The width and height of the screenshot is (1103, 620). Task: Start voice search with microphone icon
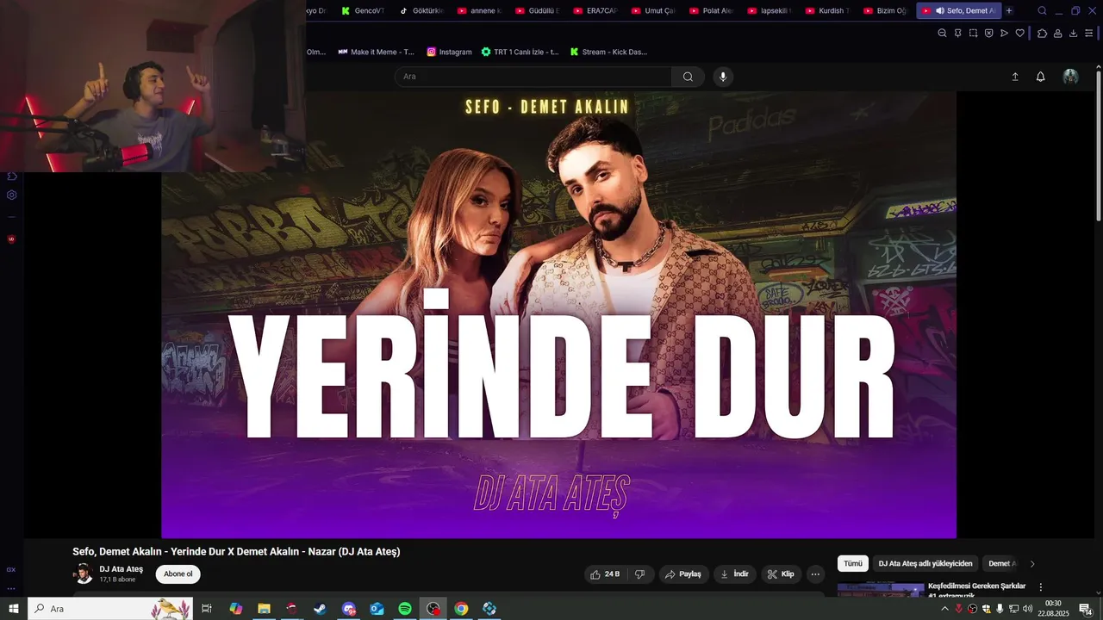pyautogui.click(x=723, y=77)
